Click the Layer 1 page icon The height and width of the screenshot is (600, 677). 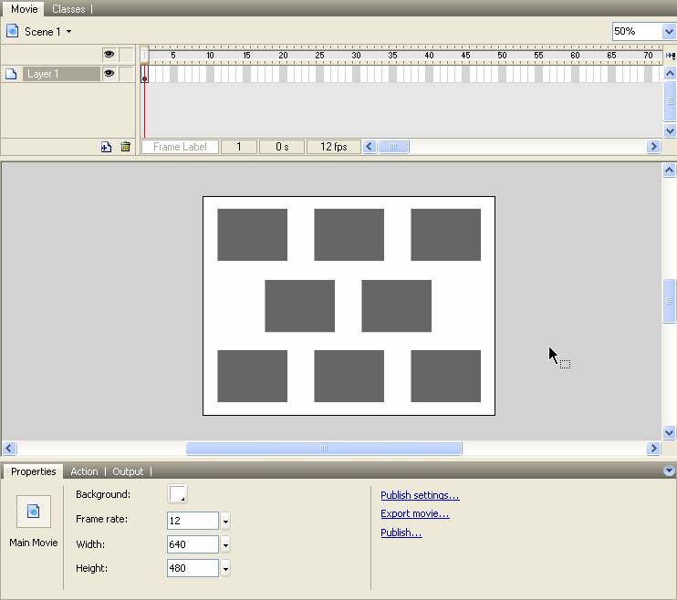tap(11, 74)
